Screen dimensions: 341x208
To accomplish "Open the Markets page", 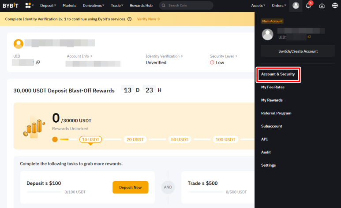I will [x=69, y=5].
